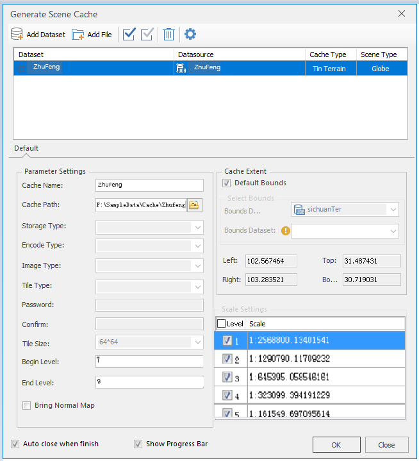Click the ZhuFeng datasource icon

(181, 68)
